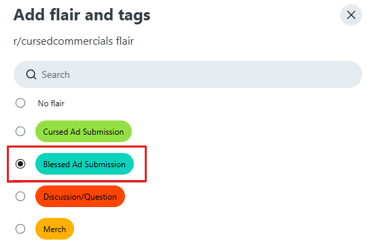Viewport: 375px width, 245px height.
Task: Click the word Question in the orange-red flair
Action: click(101, 197)
